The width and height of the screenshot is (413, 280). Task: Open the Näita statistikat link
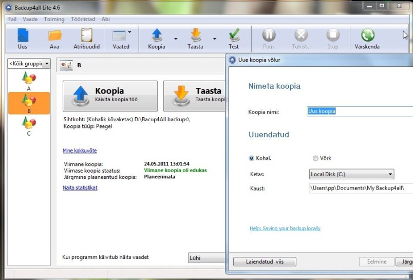[80, 188]
